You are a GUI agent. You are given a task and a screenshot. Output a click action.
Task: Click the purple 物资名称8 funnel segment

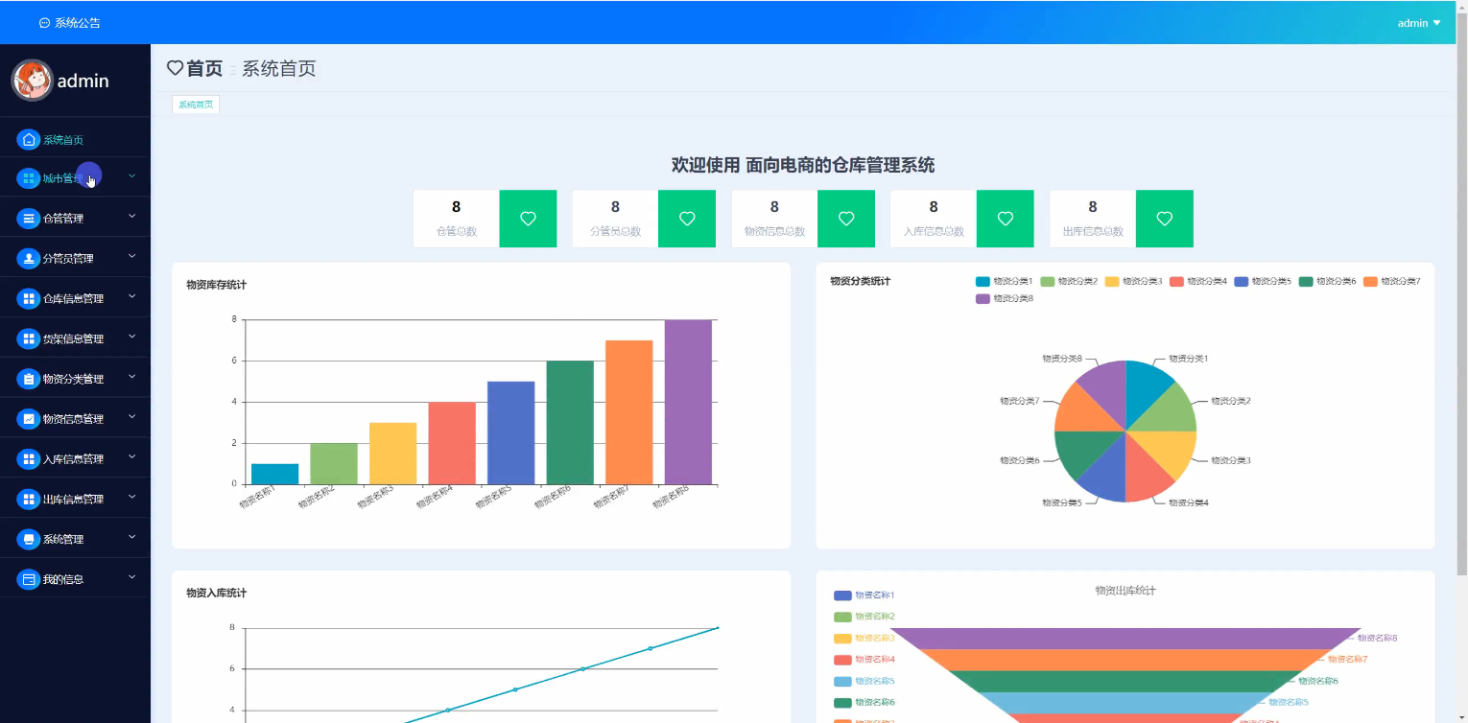tap(1125, 639)
